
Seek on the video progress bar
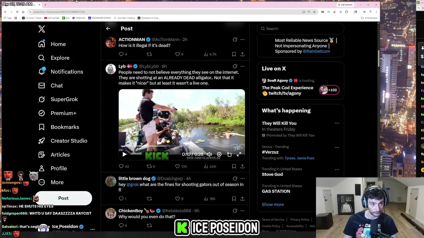[182, 146]
